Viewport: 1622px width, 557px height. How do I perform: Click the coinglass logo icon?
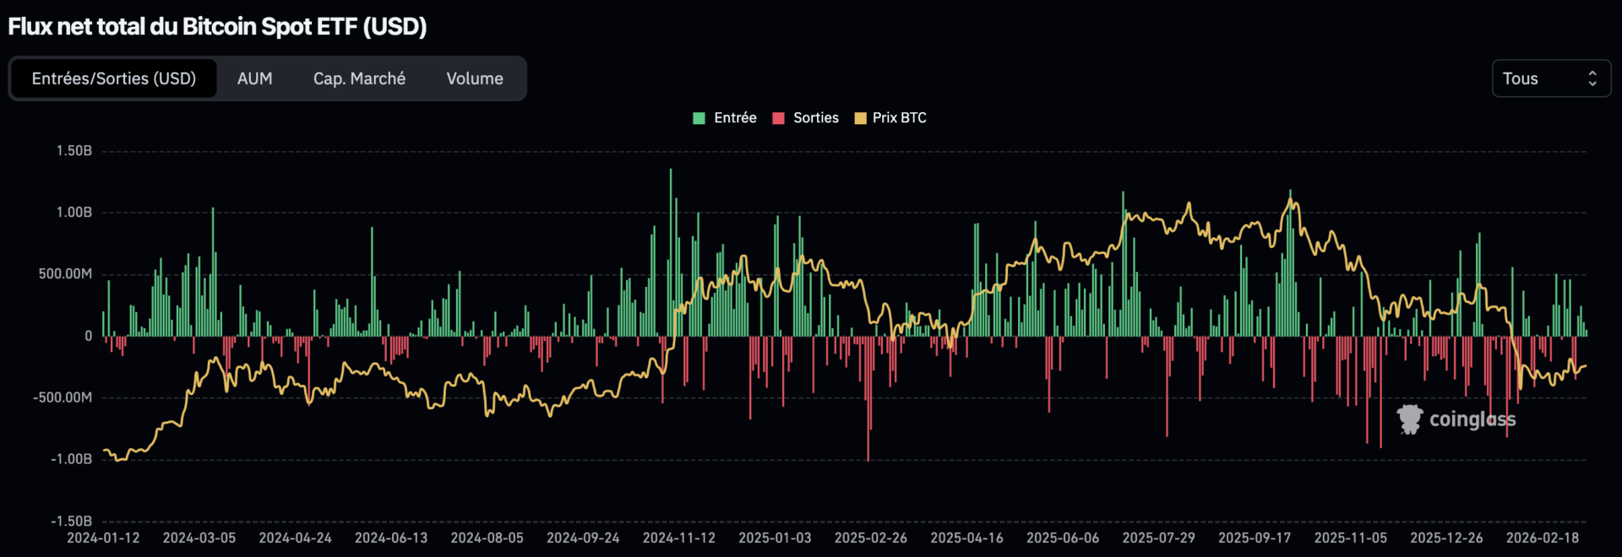pyautogui.click(x=1409, y=419)
